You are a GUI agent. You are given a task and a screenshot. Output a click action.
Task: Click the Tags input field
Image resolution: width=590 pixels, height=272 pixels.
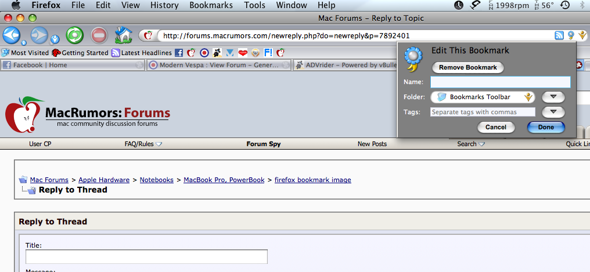click(x=483, y=112)
